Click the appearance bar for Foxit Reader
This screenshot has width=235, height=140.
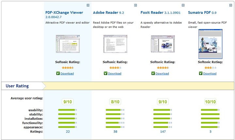(x=163, y=127)
